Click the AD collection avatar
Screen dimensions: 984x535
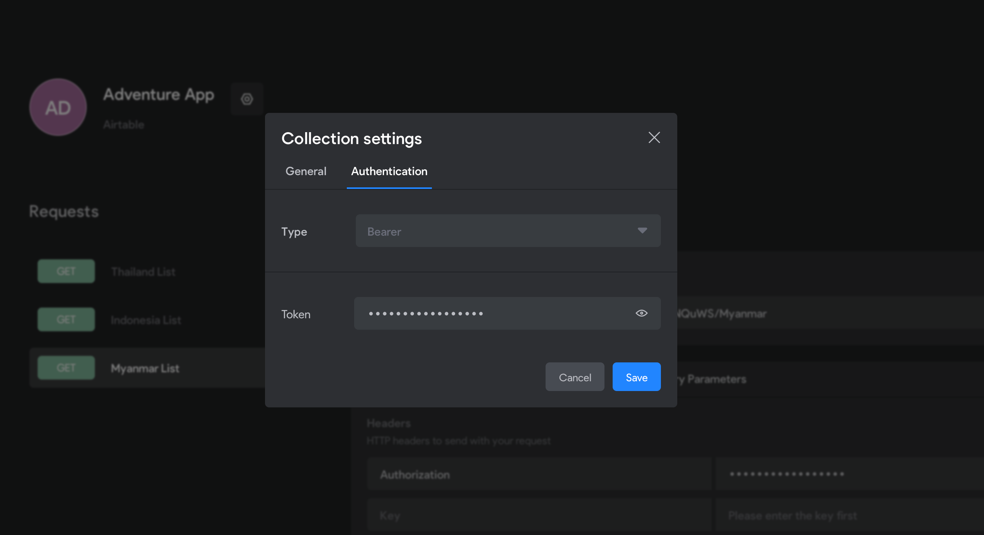point(58,108)
